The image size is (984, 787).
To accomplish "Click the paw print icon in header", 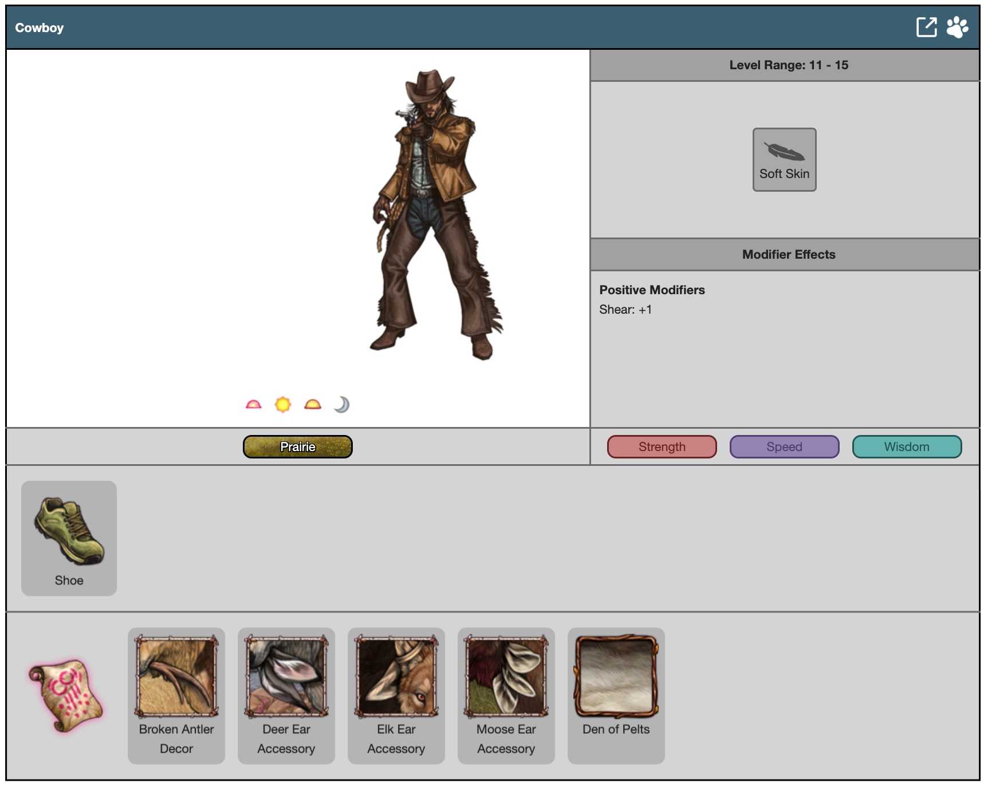I will click(957, 27).
